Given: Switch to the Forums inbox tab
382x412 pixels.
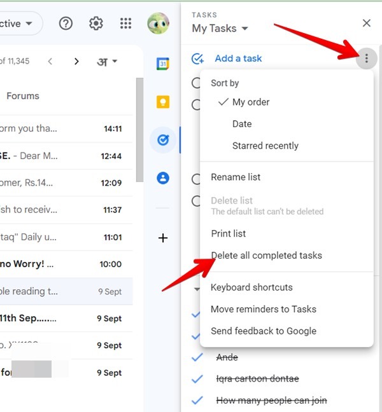Looking at the screenshot, I should point(23,96).
